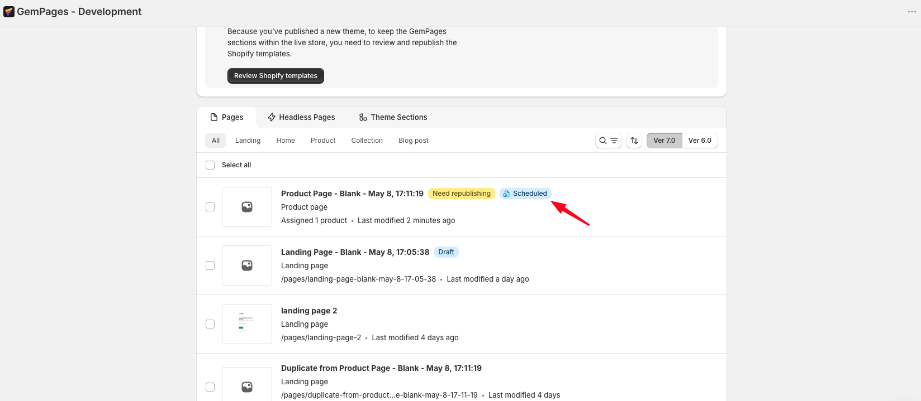The height and width of the screenshot is (401, 921).
Task: Select the Landing filter tab
Action: click(x=248, y=141)
